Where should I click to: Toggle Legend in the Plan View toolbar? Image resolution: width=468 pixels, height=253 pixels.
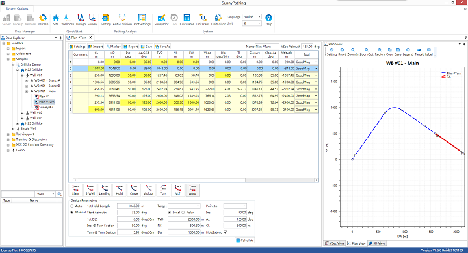coord(408,52)
